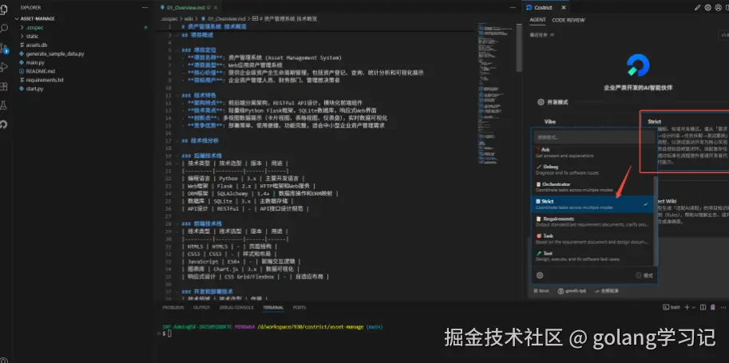Image resolution: width=729 pixels, height=363 pixels.
Task: Open assets.db file
Action: [x=36, y=45]
